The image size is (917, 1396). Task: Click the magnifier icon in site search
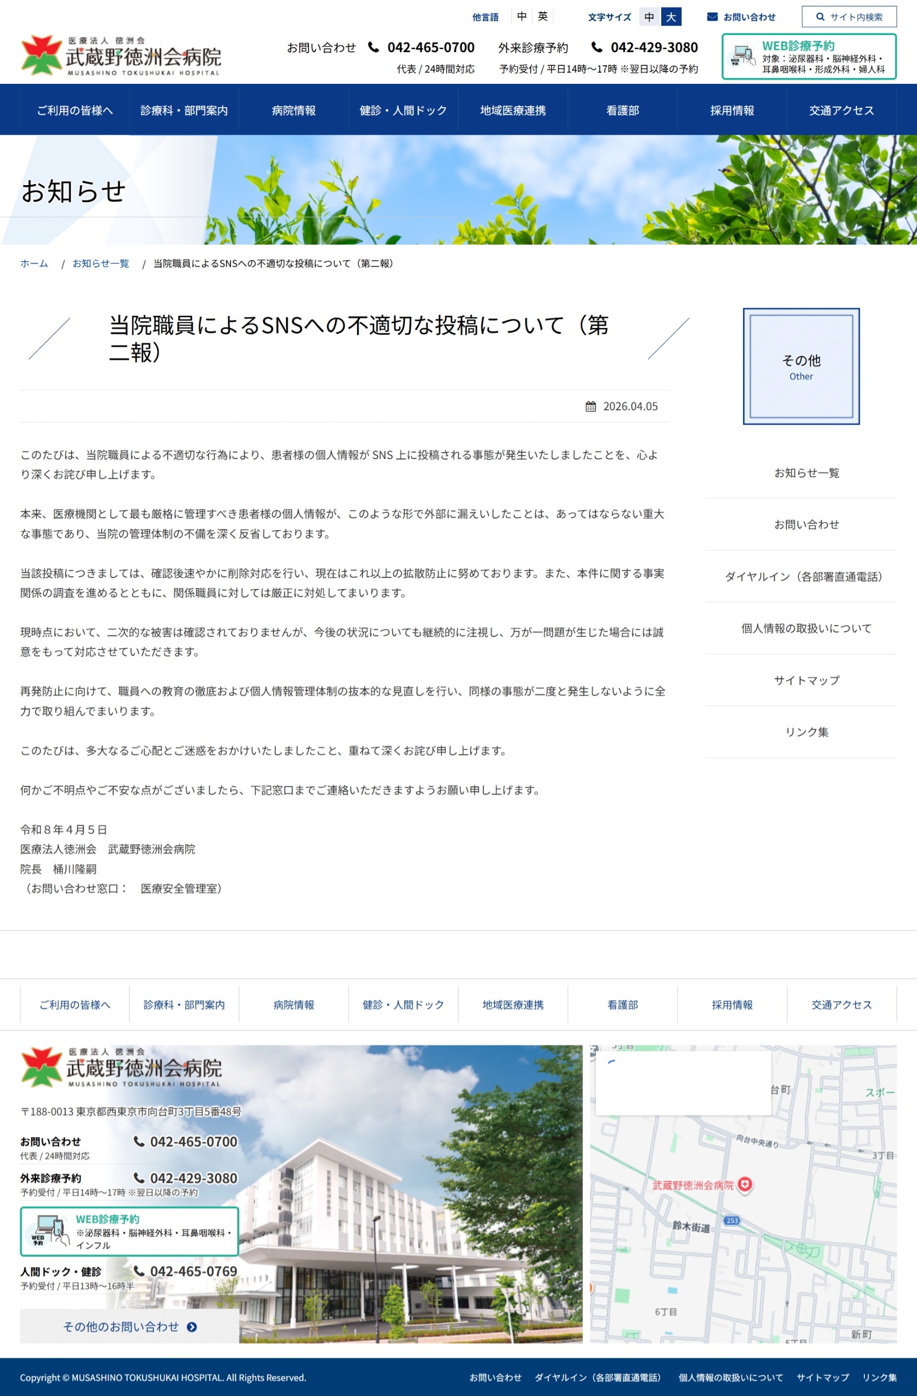tap(820, 17)
